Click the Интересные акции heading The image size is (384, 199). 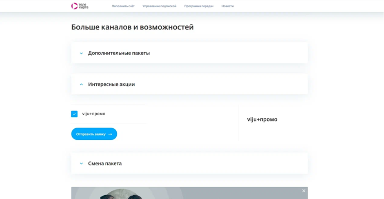point(111,84)
